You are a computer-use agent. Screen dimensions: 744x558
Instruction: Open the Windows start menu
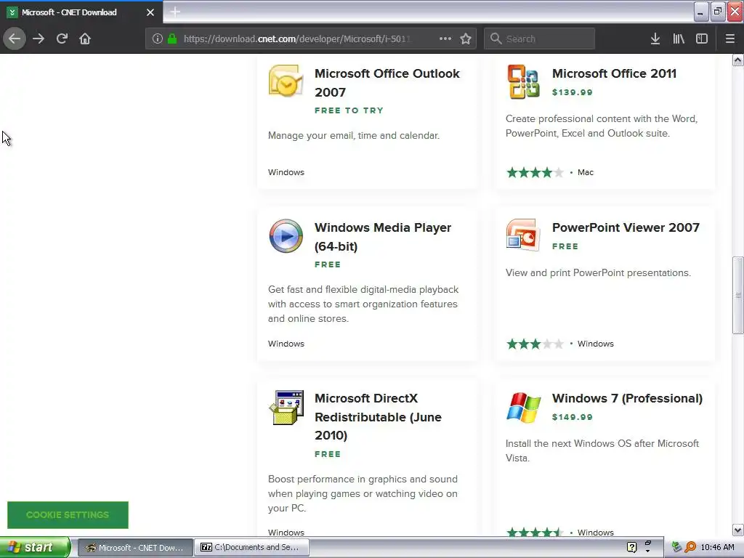point(35,547)
